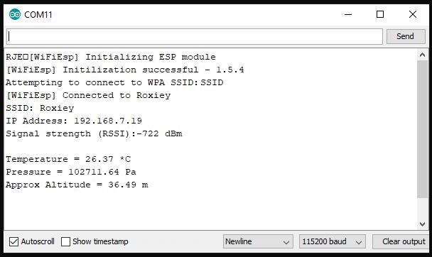Screen dimensions: 432x257
Task: Click the Newline dropdown chevron arrow
Action: 286,242
